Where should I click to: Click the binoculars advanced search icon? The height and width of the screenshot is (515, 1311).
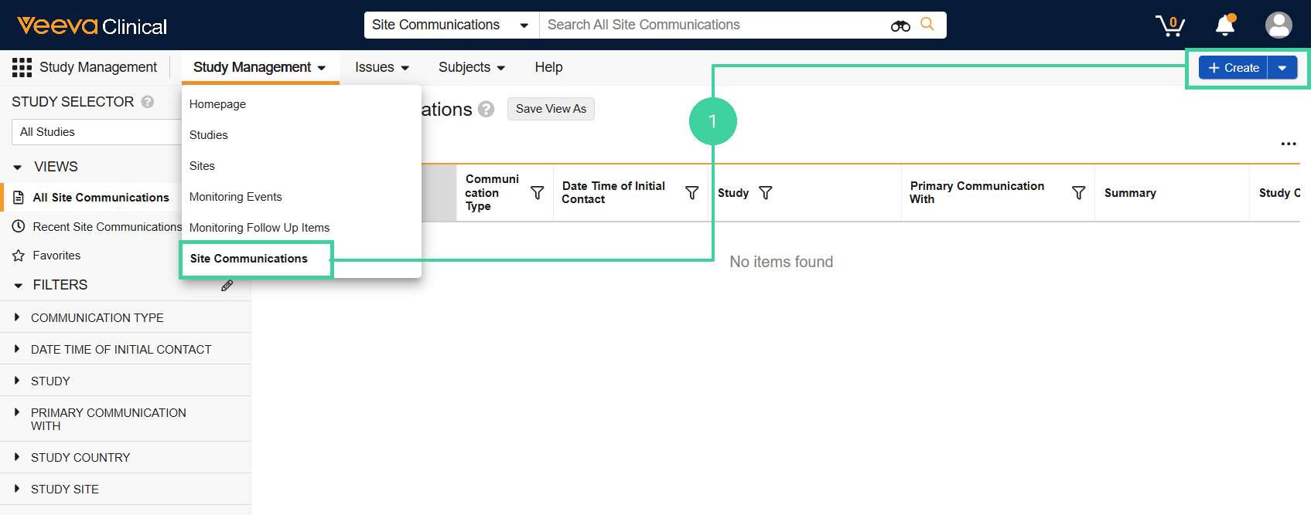tap(900, 25)
